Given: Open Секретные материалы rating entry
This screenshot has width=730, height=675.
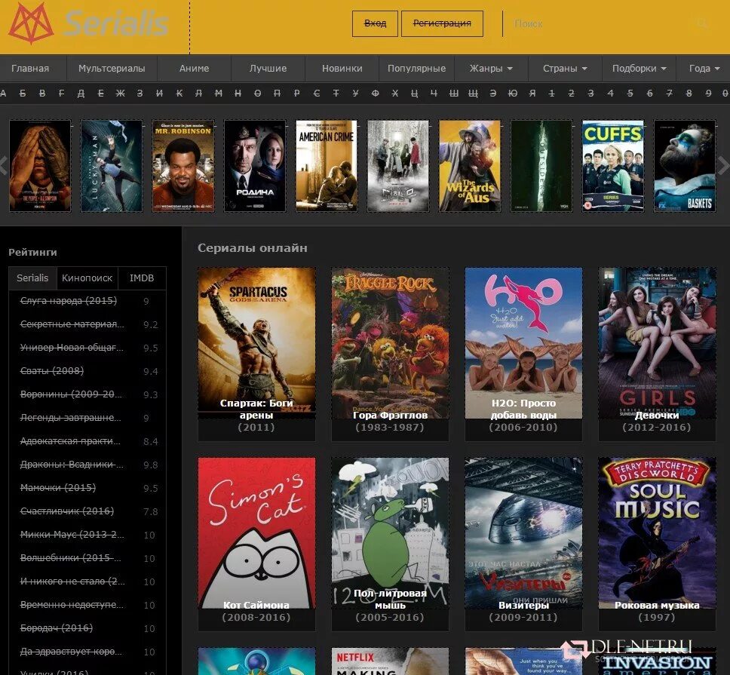Looking at the screenshot, I should pyautogui.click(x=72, y=324).
